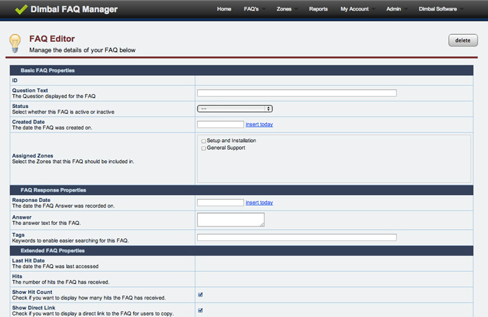The height and width of the screenshot is (317, 488).
Task: Insert today for Created Date
Action: (259, 125)
